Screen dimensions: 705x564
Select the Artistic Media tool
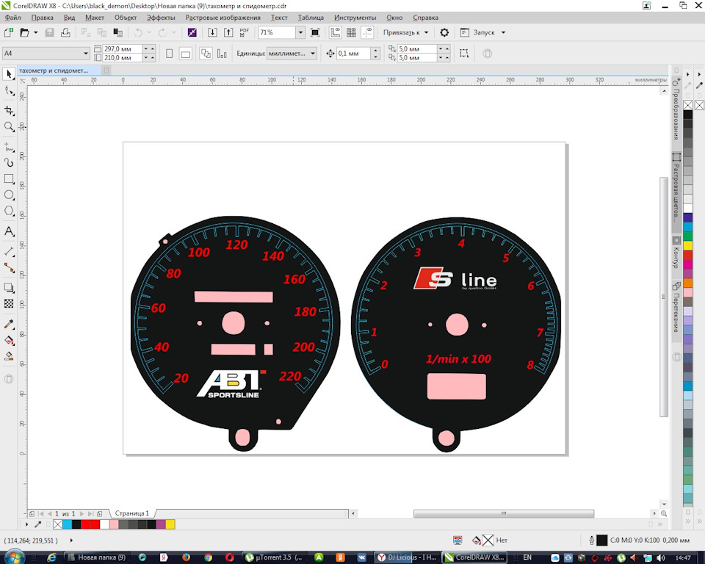(9, 162)
